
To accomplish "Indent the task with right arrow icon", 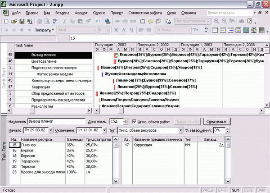I will click(14, 30).
